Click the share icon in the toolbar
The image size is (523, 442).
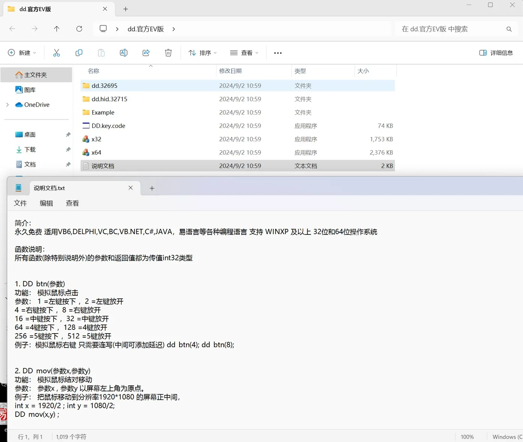click(146, 53)
